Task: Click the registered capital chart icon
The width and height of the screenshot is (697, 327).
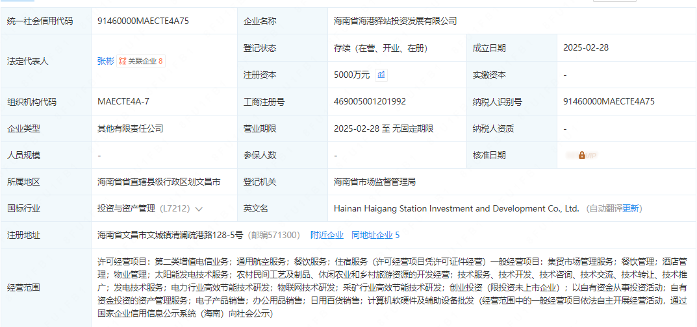Action: coord(381,75)
